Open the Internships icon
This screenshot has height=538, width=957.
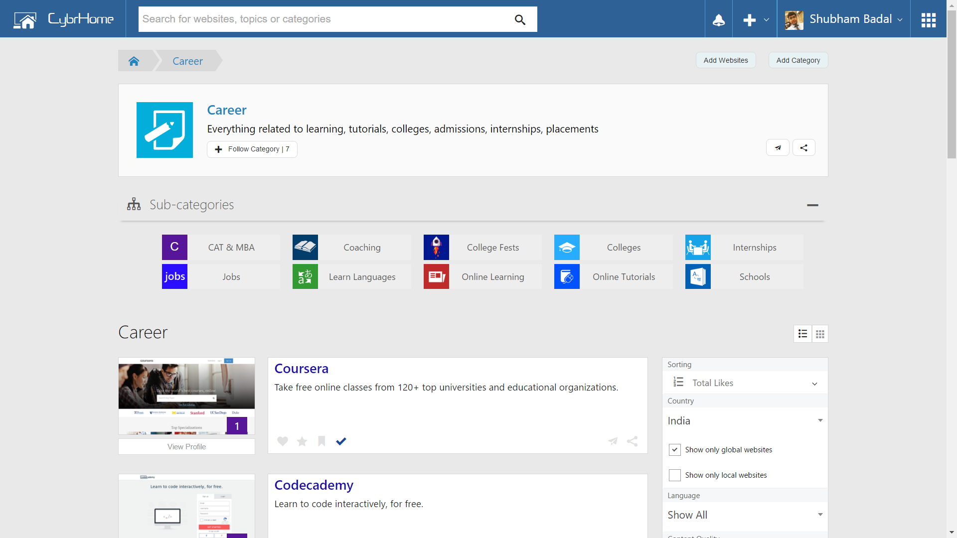click(698, 247)
